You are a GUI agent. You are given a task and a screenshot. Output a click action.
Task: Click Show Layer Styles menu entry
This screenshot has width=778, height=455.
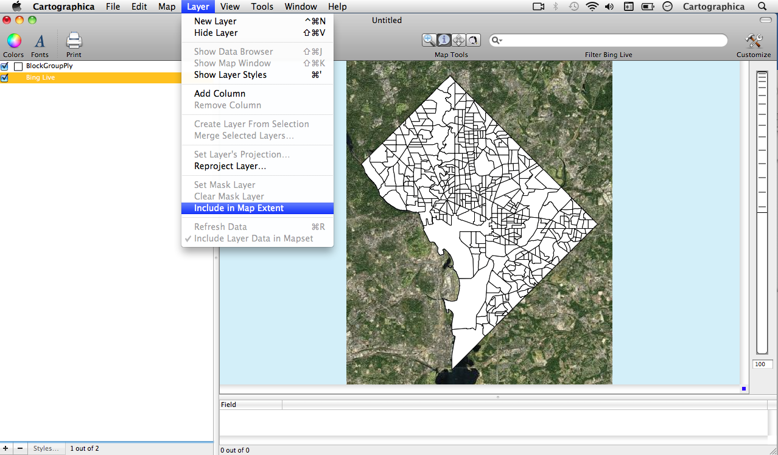pyautogui.click(x=230, y=75)
